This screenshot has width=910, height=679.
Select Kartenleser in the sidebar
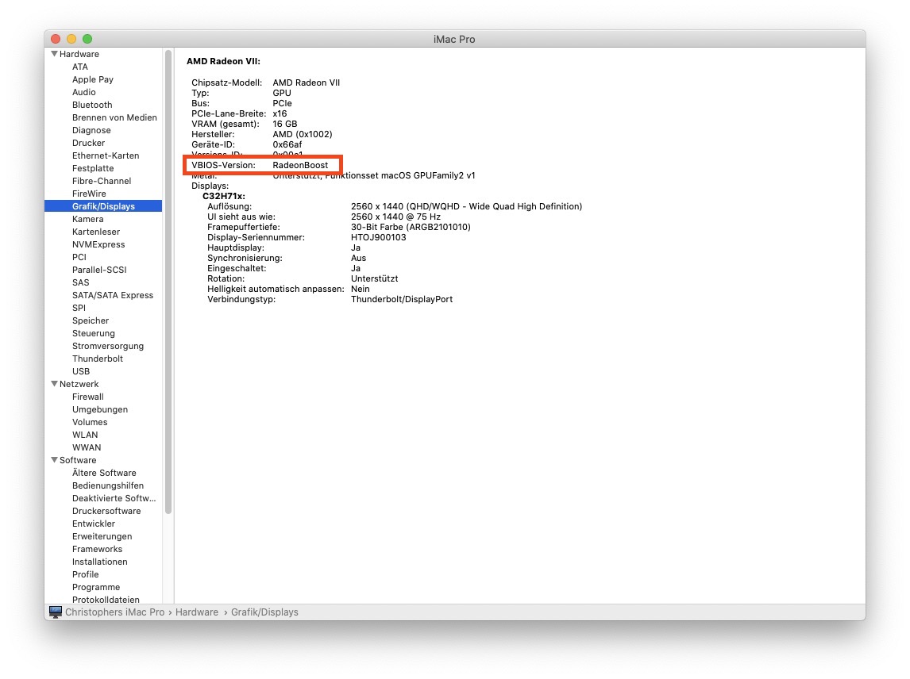pyautogui.click(x=96, y=232)
